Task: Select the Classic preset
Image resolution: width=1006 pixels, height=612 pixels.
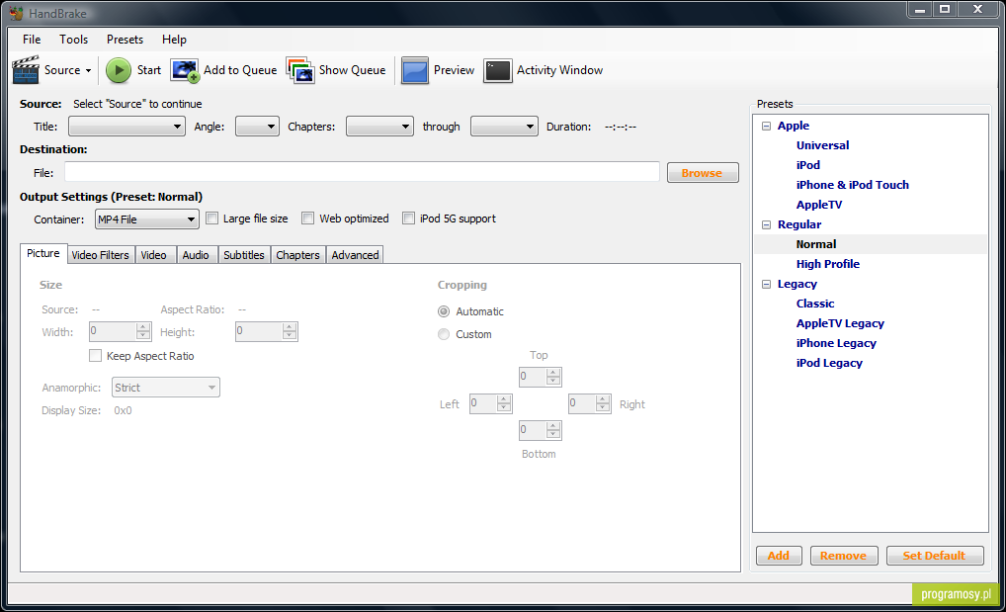Action: tap(815, 304)
